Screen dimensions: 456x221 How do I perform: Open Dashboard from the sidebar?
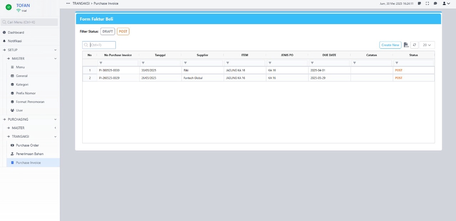coord(16,33)
